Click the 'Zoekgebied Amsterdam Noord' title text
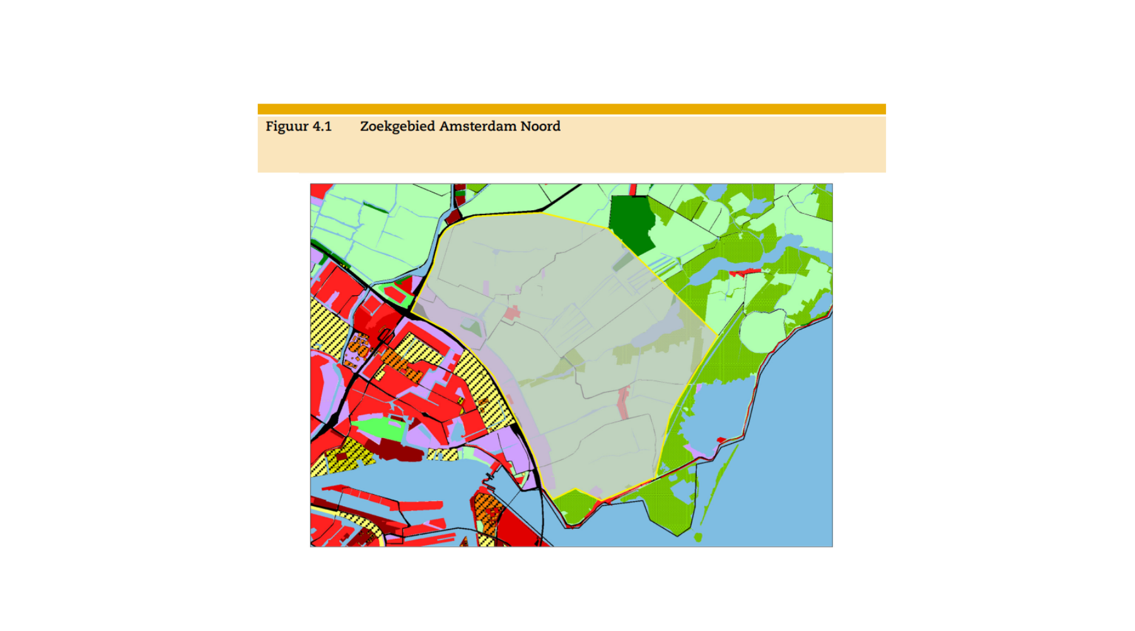1135x631 pixels. point(460,126)
